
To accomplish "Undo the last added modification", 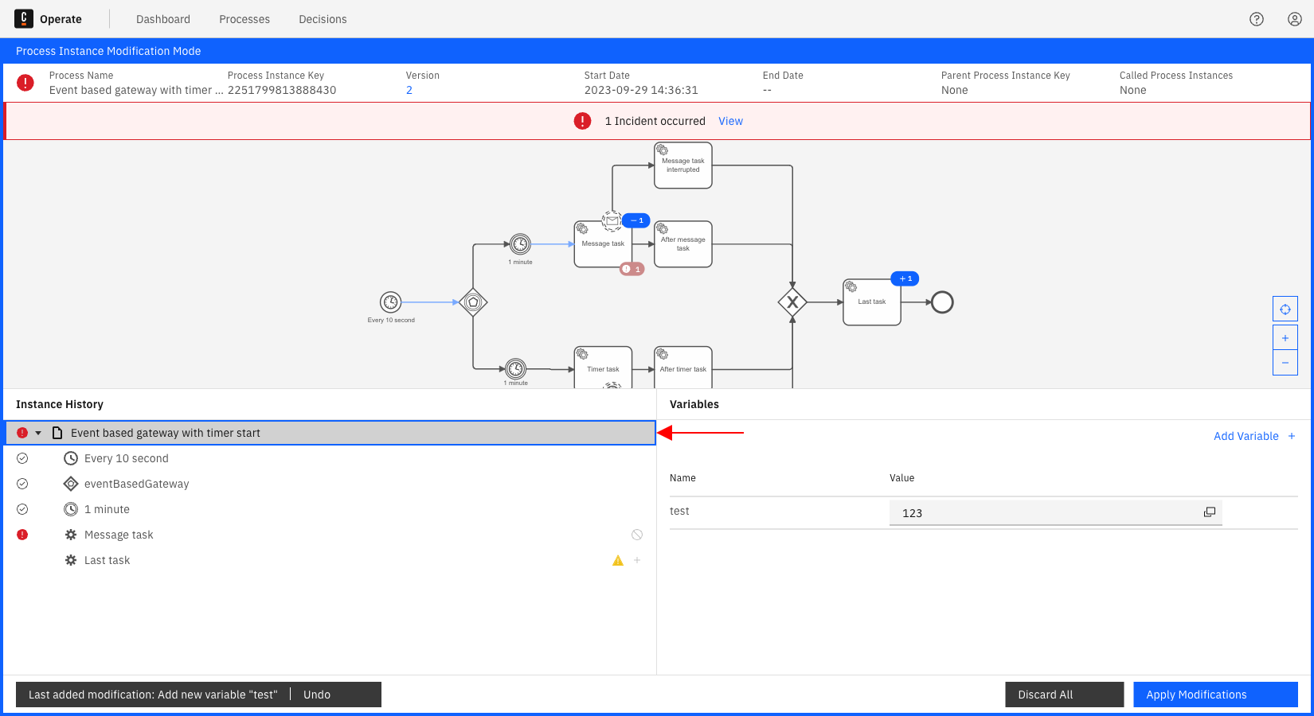I will pos(316,694).
